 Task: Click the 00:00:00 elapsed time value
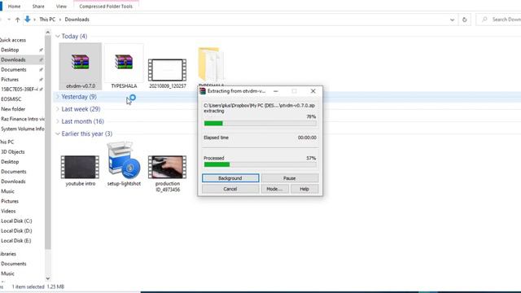tap(307, 138)
